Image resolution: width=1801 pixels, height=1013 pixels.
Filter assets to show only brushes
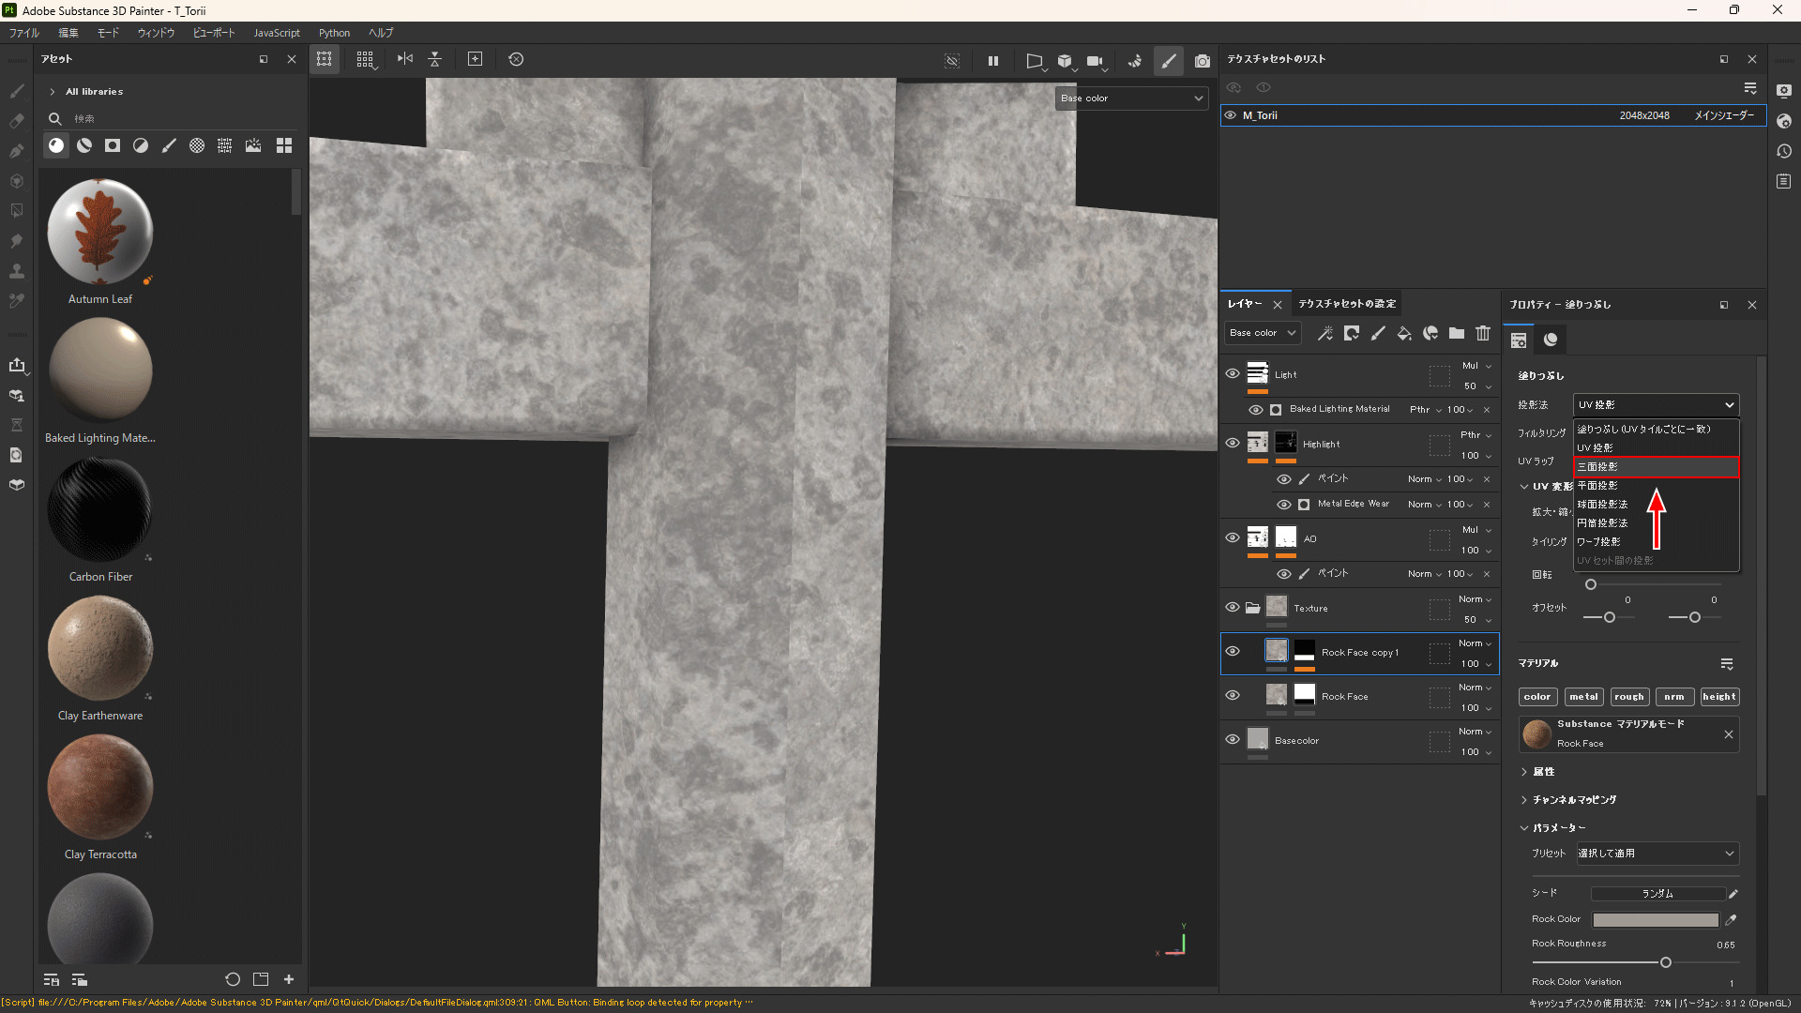pos(170,145)
